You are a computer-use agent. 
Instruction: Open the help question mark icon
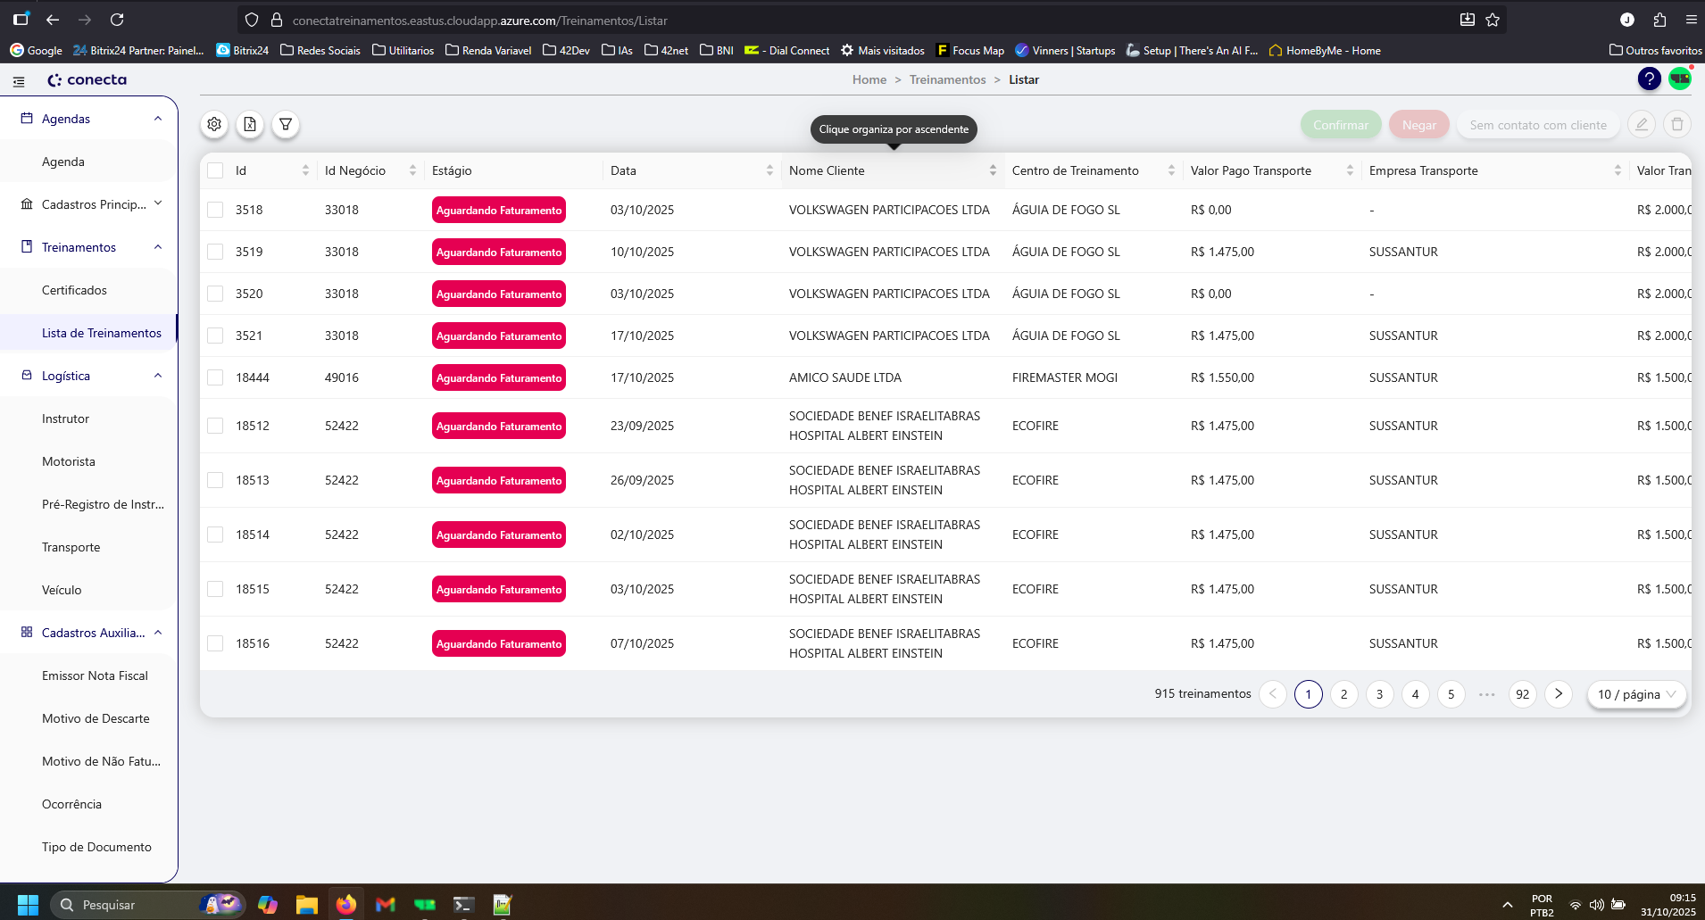(x=1649, y=79)
